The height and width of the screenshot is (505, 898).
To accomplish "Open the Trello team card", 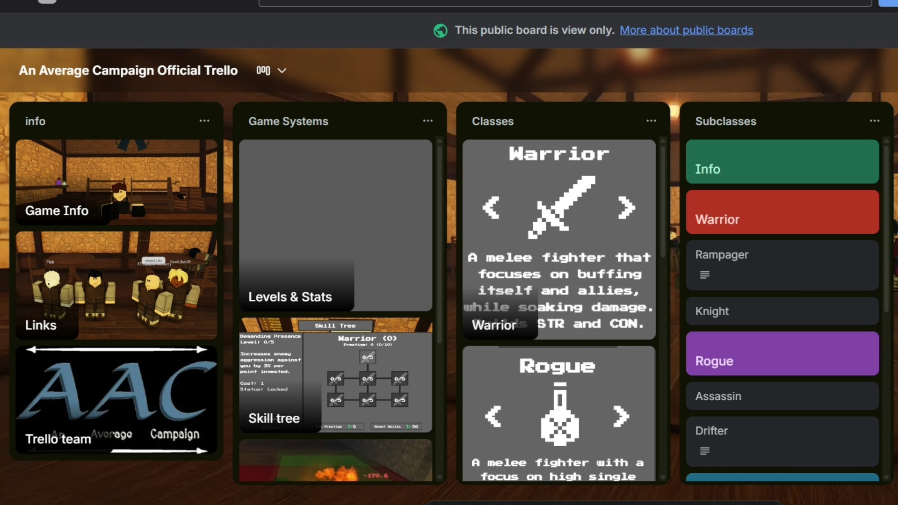I will (116, 400).
